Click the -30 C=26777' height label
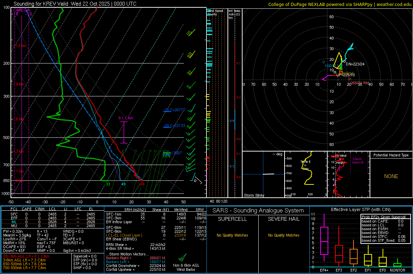The height and width of the screenshot is (274, 413). (174, 110)
